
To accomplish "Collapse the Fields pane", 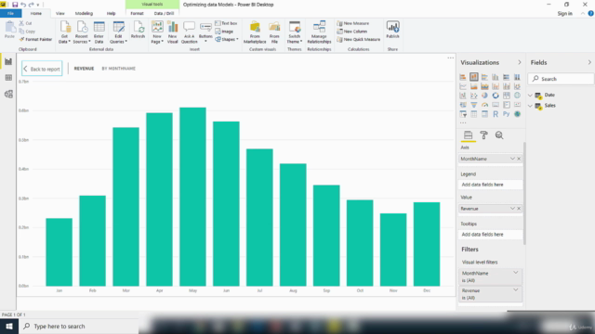I will coord(589,62).
